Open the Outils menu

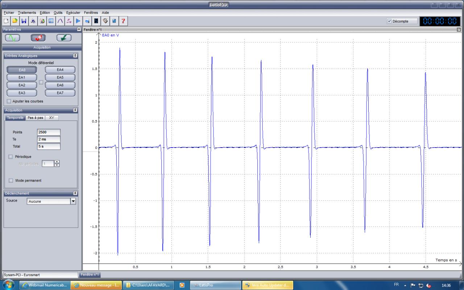[58, 13]
